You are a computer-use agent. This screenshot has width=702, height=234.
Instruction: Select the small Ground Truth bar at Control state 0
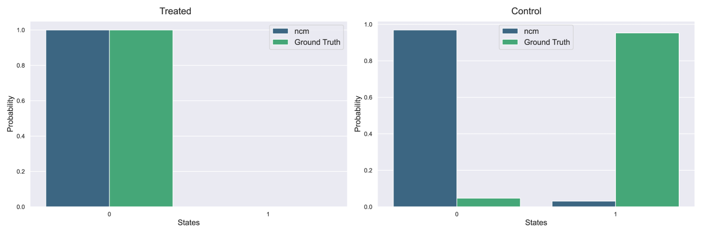coord(489,202)
